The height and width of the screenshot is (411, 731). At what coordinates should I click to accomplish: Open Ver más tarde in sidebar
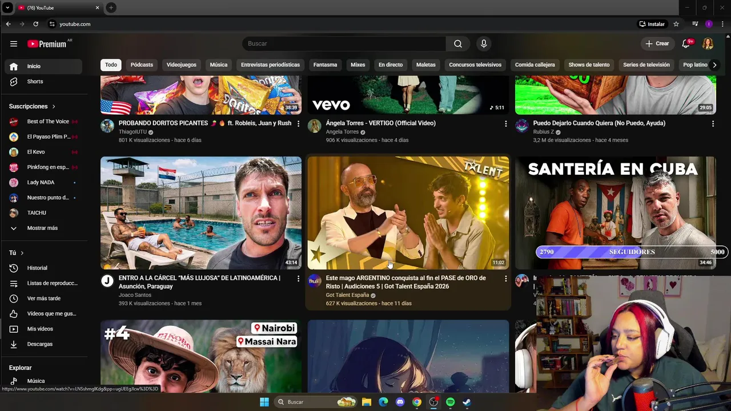[43, 299]
